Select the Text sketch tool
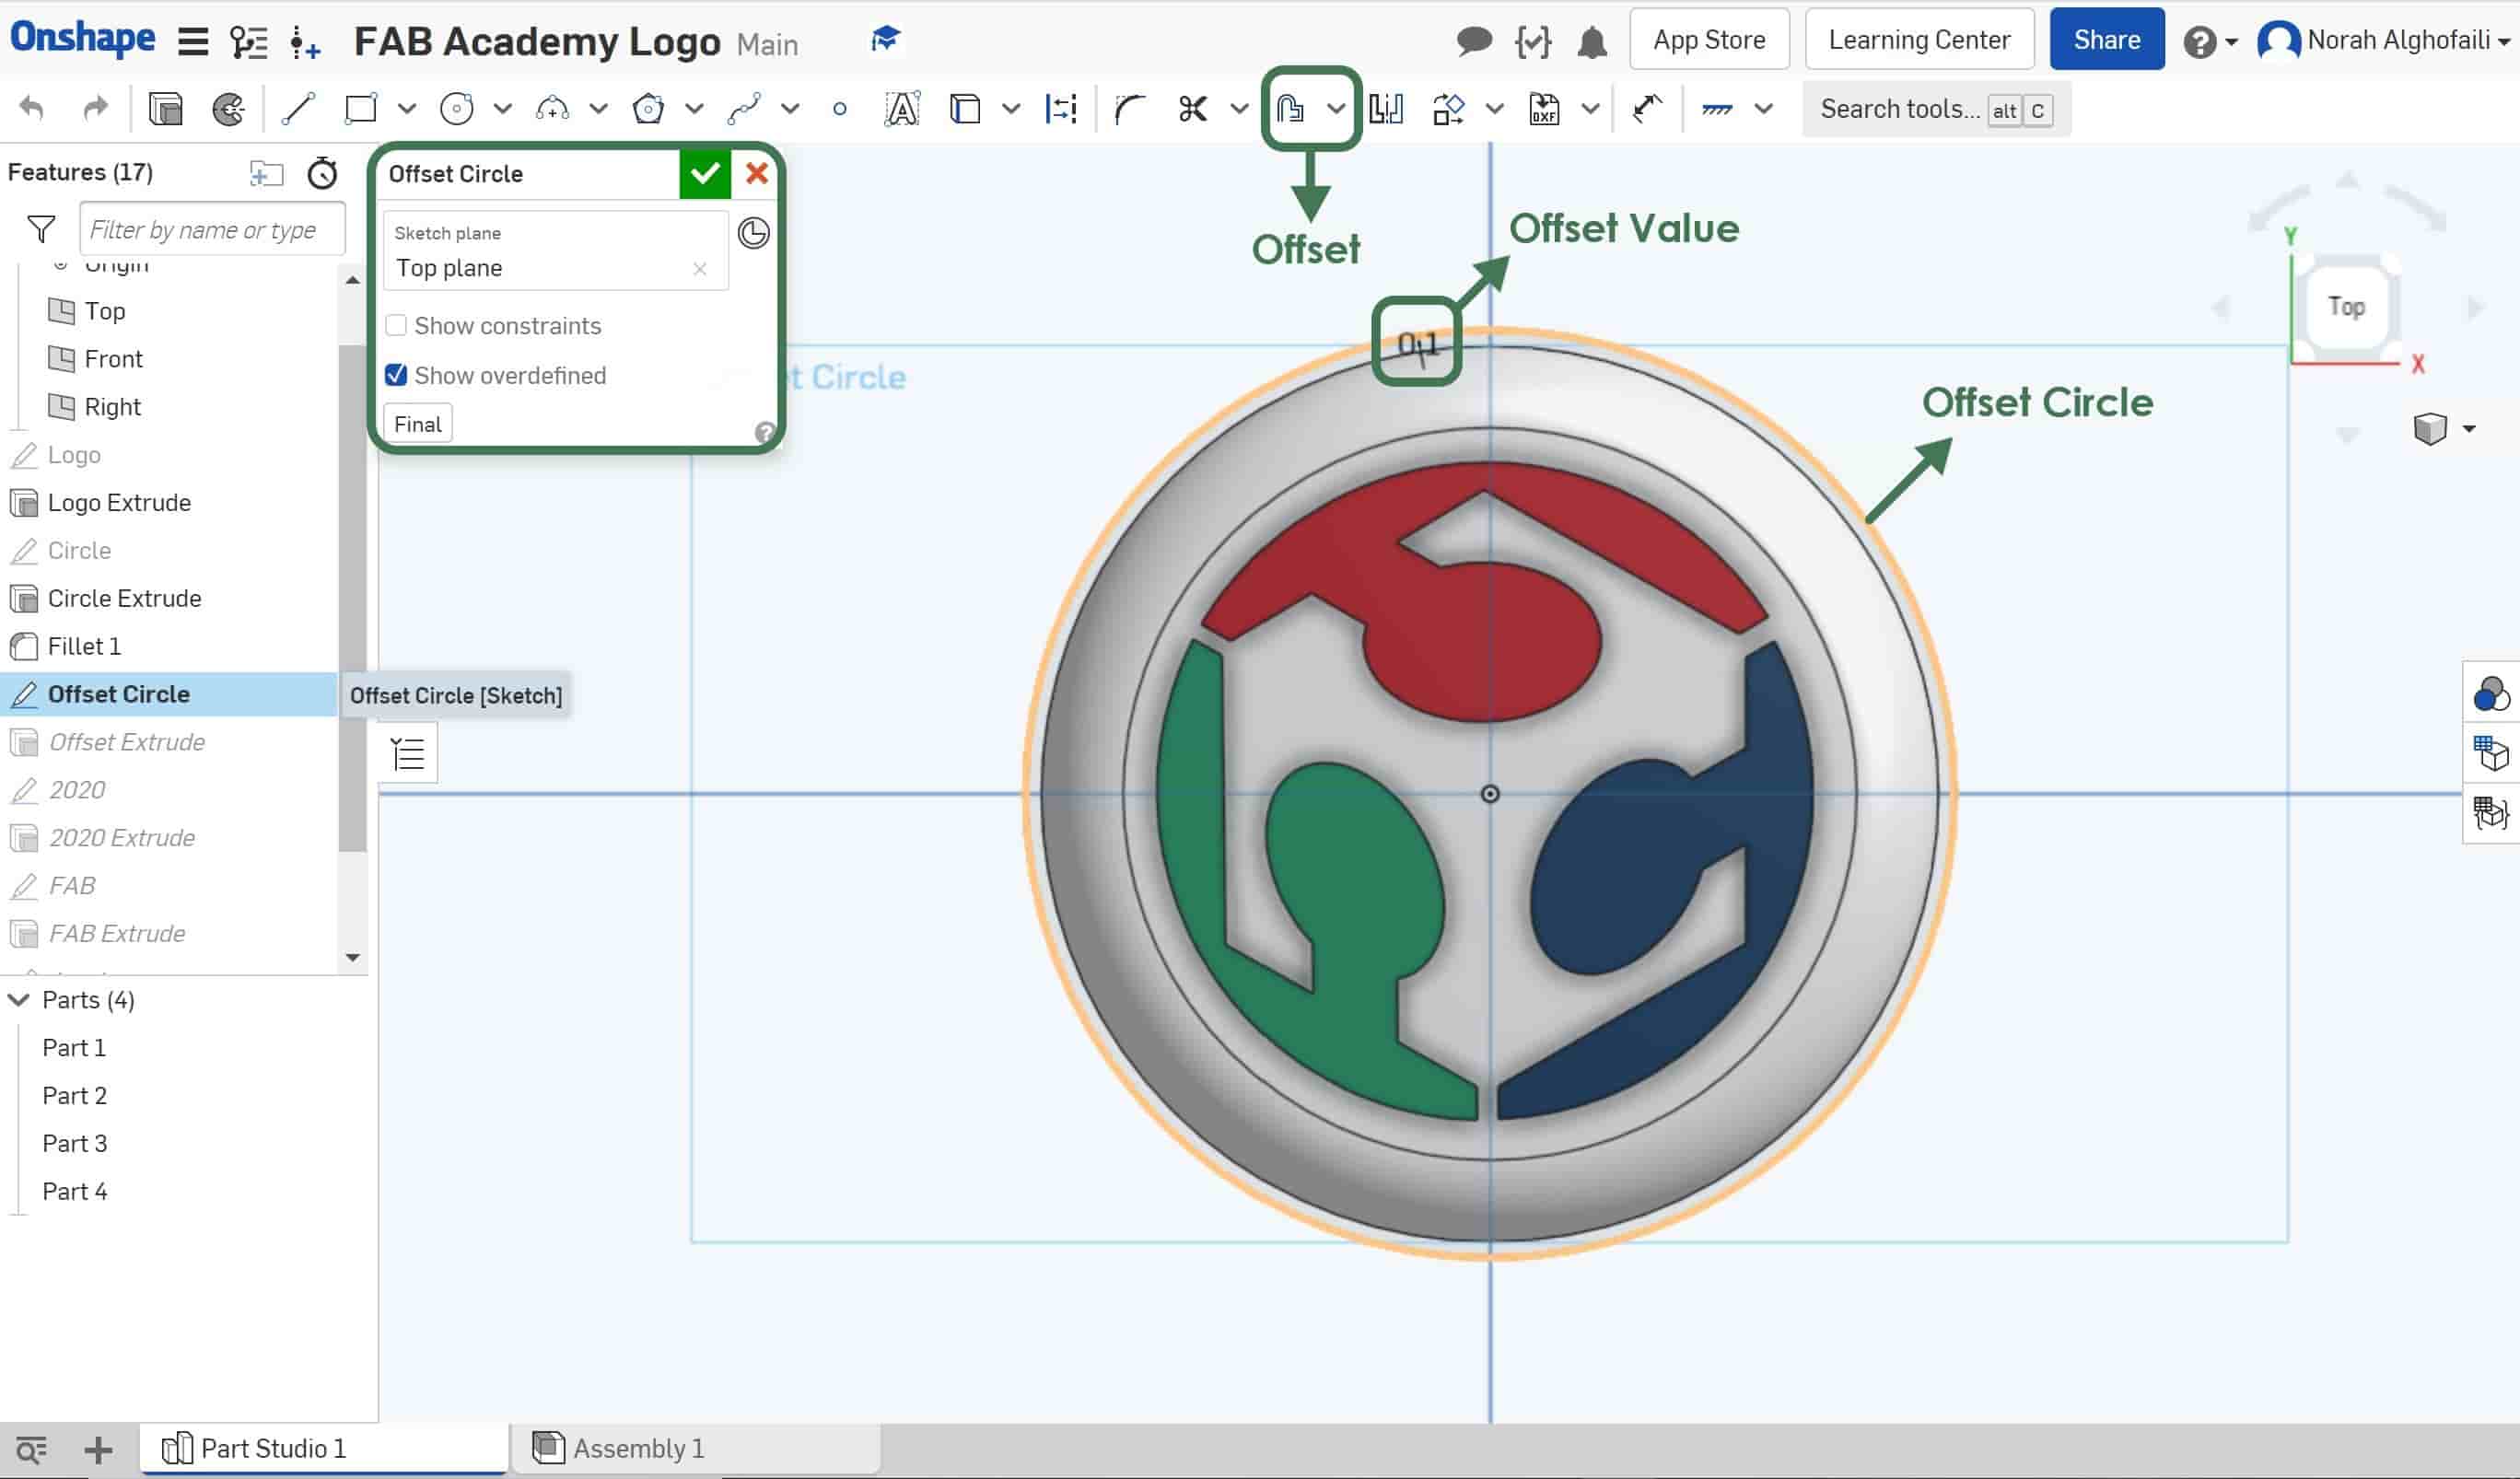This screenshot has height=1479, width=2520. coord(902,108)
